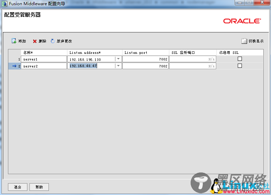Screen dimensions: 271x195
Task: Click the 切换显示 toolbar label
Action: click(x=256, y=41)
